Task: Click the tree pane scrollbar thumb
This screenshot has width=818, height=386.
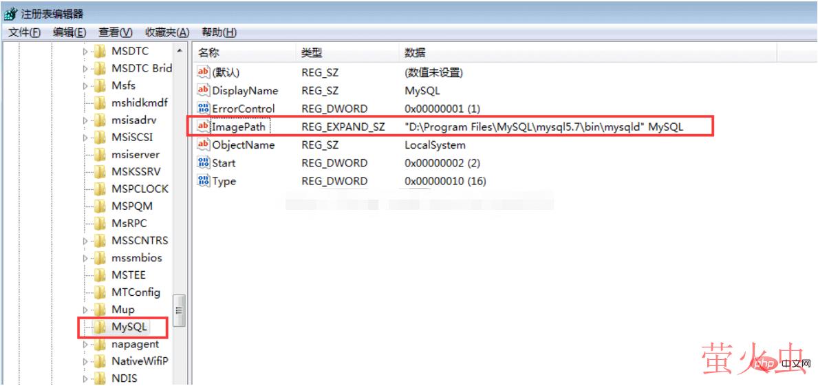Action: coord(179,310)
